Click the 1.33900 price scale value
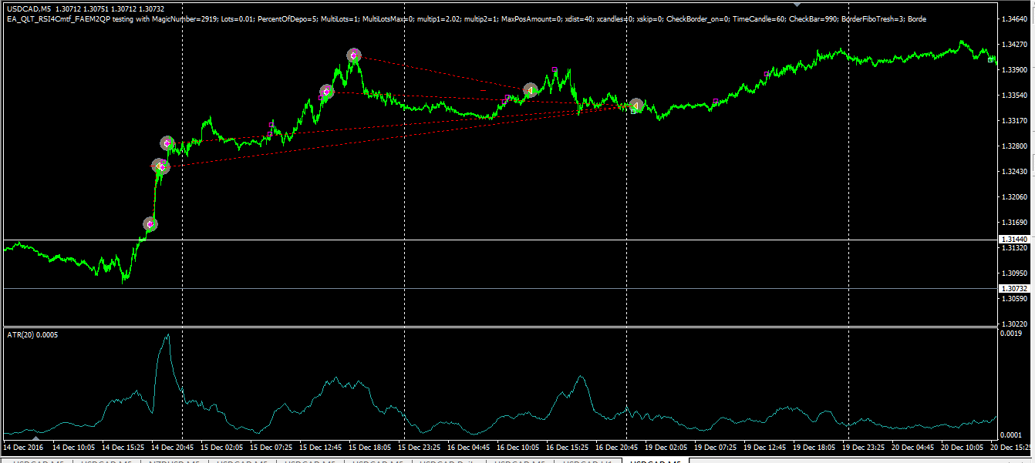Screen dimensions: 1035x463 tap(1013, 69)
